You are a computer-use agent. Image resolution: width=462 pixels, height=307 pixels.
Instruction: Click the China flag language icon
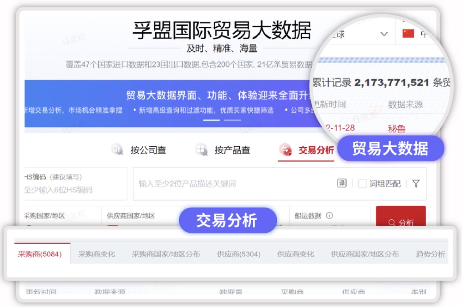click(409, 33)
